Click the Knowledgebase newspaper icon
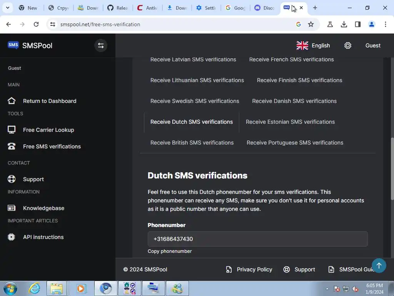Screen dimensions: 394x296 tap(12, 208)
